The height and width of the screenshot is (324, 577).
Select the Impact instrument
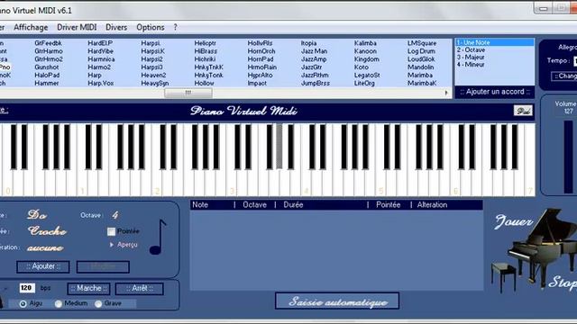coord(257,84)
